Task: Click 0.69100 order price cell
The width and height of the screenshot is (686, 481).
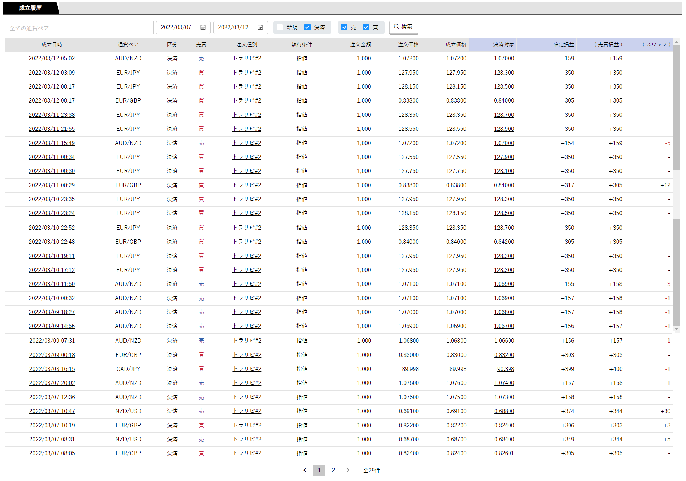Action: tap(409, 411)
